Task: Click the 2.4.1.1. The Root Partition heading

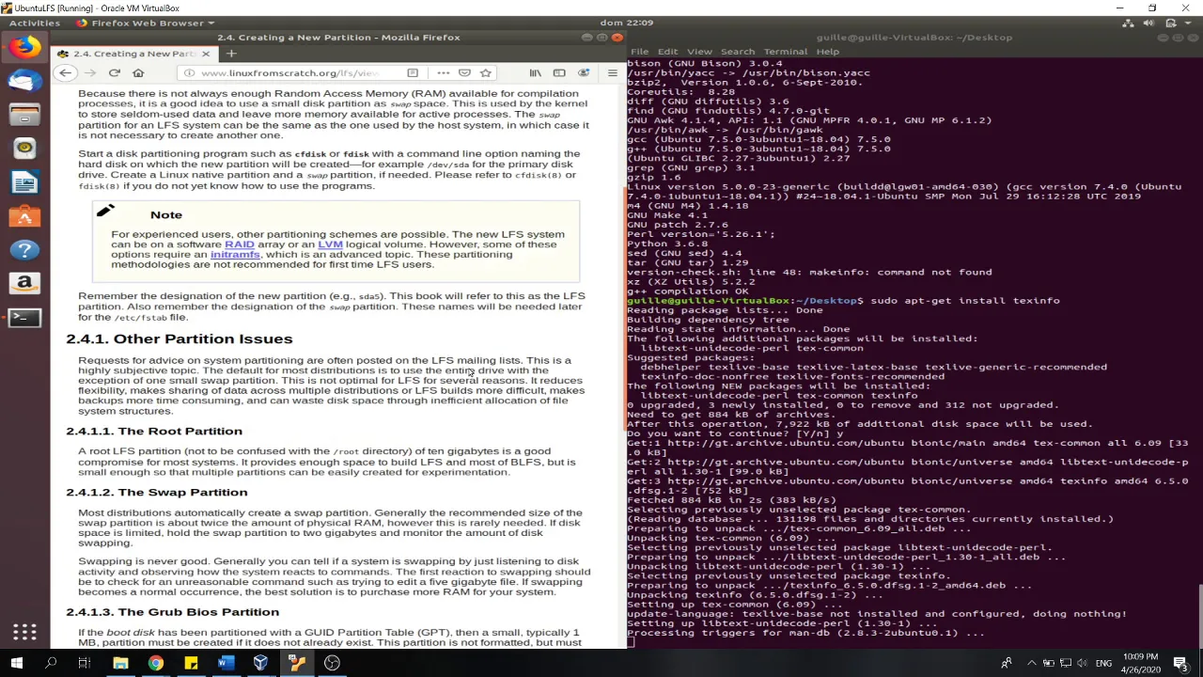Action: (x=154, y=431)
